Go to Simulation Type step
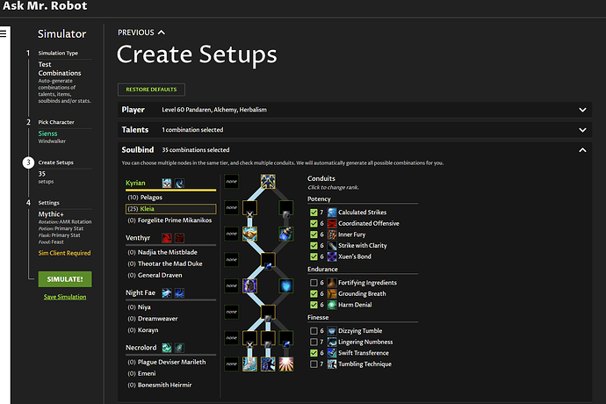The image size is (606, 404). [x=58, y=53]
